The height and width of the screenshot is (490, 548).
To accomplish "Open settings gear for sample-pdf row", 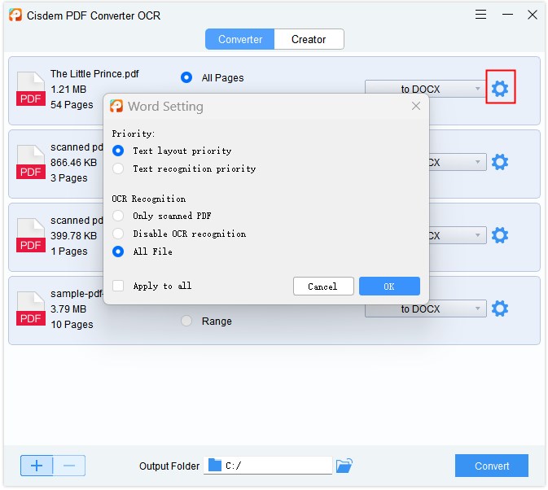I will coord(500,308).
